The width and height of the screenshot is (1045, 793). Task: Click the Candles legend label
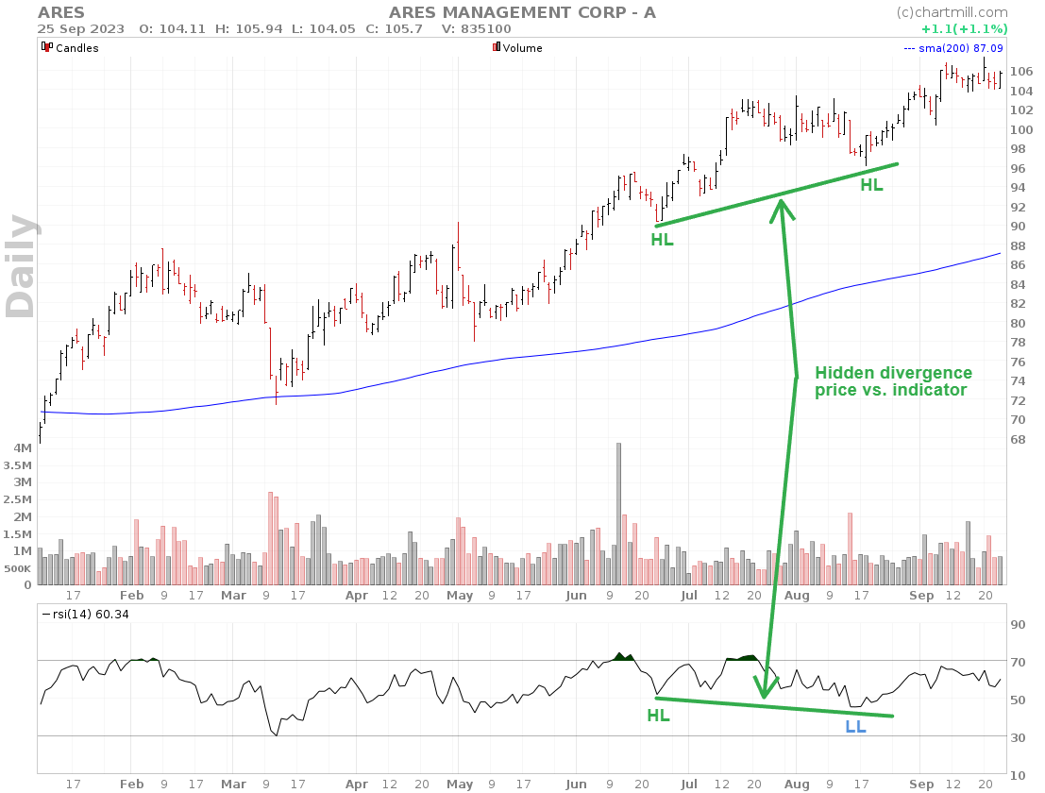point(77,48)
